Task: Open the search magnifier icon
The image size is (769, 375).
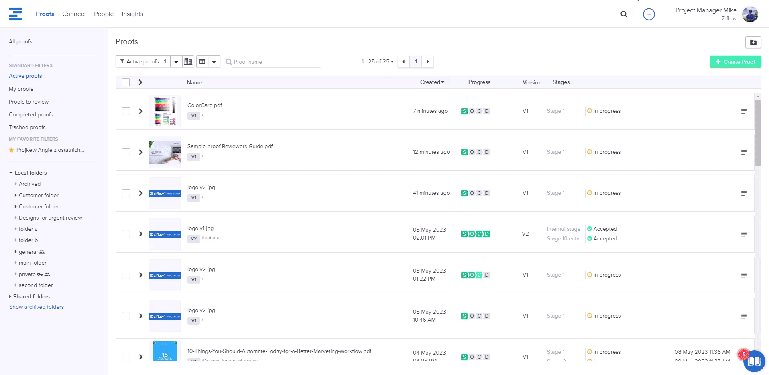Action: (624, 14)
